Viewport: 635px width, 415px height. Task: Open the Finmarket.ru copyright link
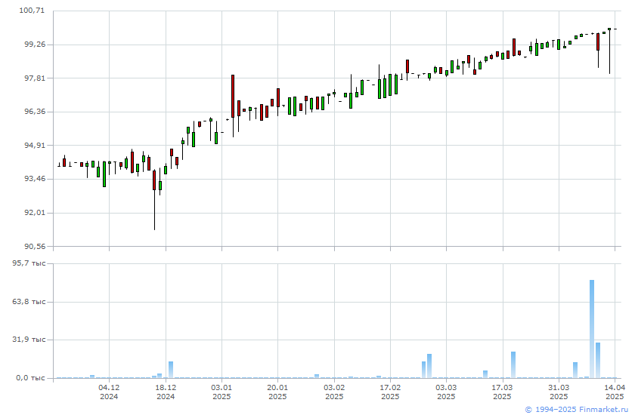[576, 410]
